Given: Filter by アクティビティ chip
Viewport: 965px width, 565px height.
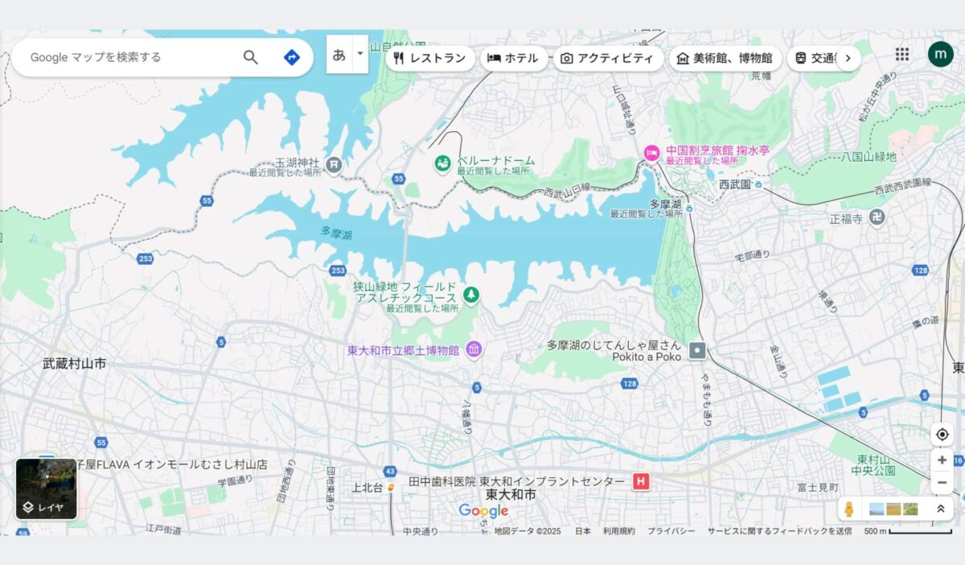Looking at the screenshot, I should click(x=608, y=58).
